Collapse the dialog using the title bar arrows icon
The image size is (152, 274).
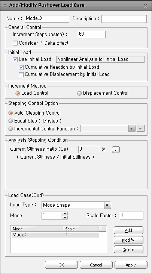pyautogui.click(x=5, y=6)
